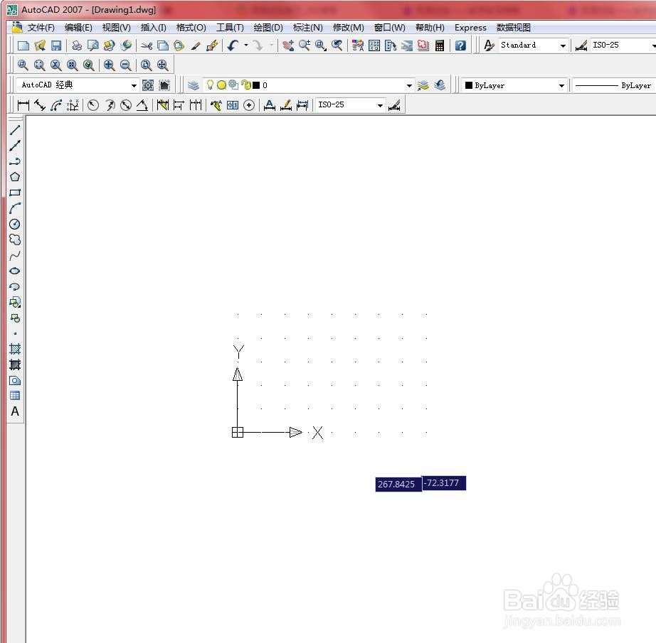
Task: Click the UCS origin square icon
Action: (237, 432)
